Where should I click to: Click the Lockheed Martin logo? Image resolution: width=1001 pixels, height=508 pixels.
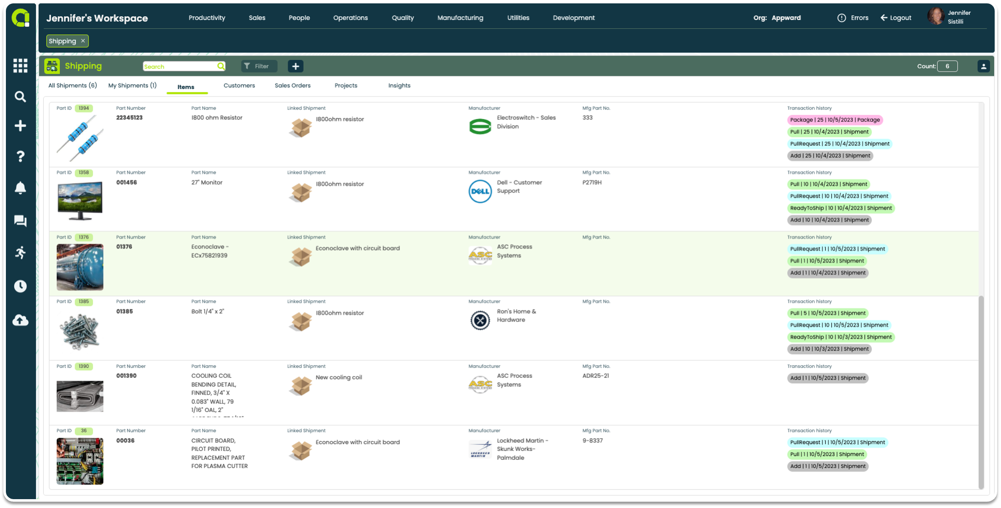click(x=480, y=449)
